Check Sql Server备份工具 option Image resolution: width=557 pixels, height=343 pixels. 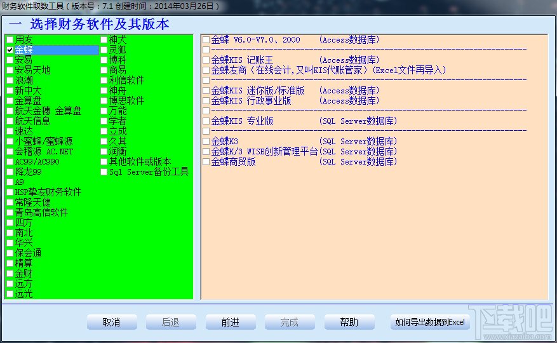pyautogui.click(x=104, y=172)
